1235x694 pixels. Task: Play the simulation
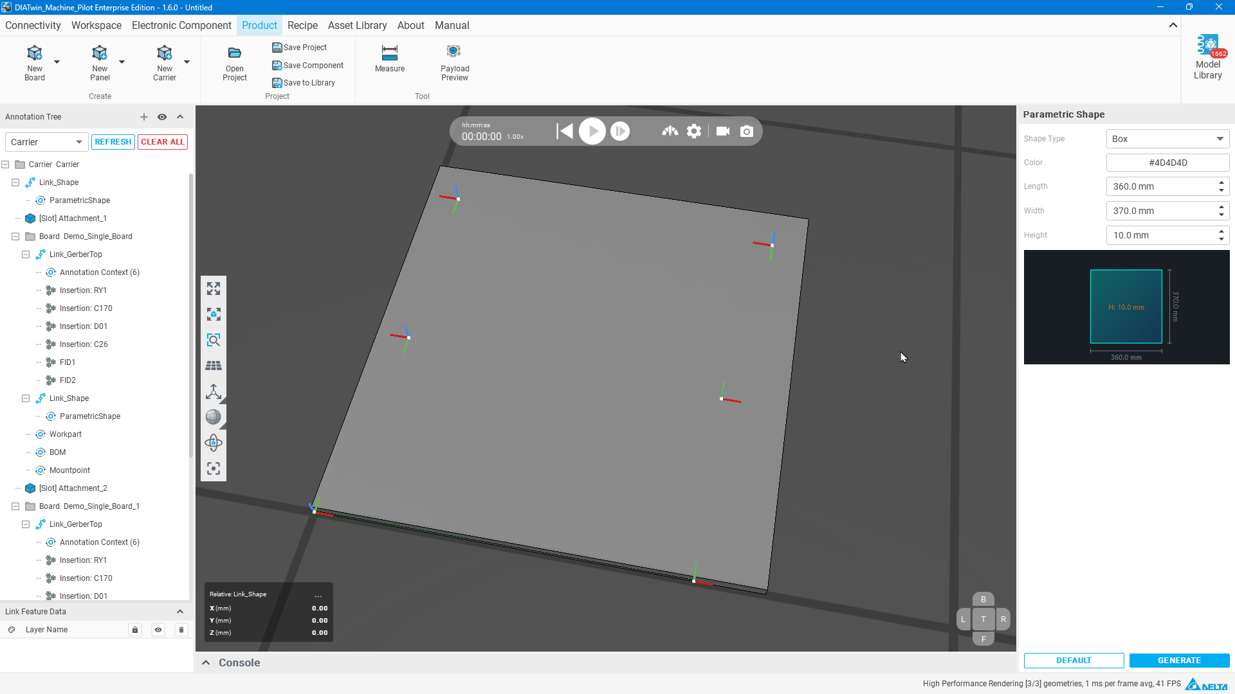click(x=592, y=131)
